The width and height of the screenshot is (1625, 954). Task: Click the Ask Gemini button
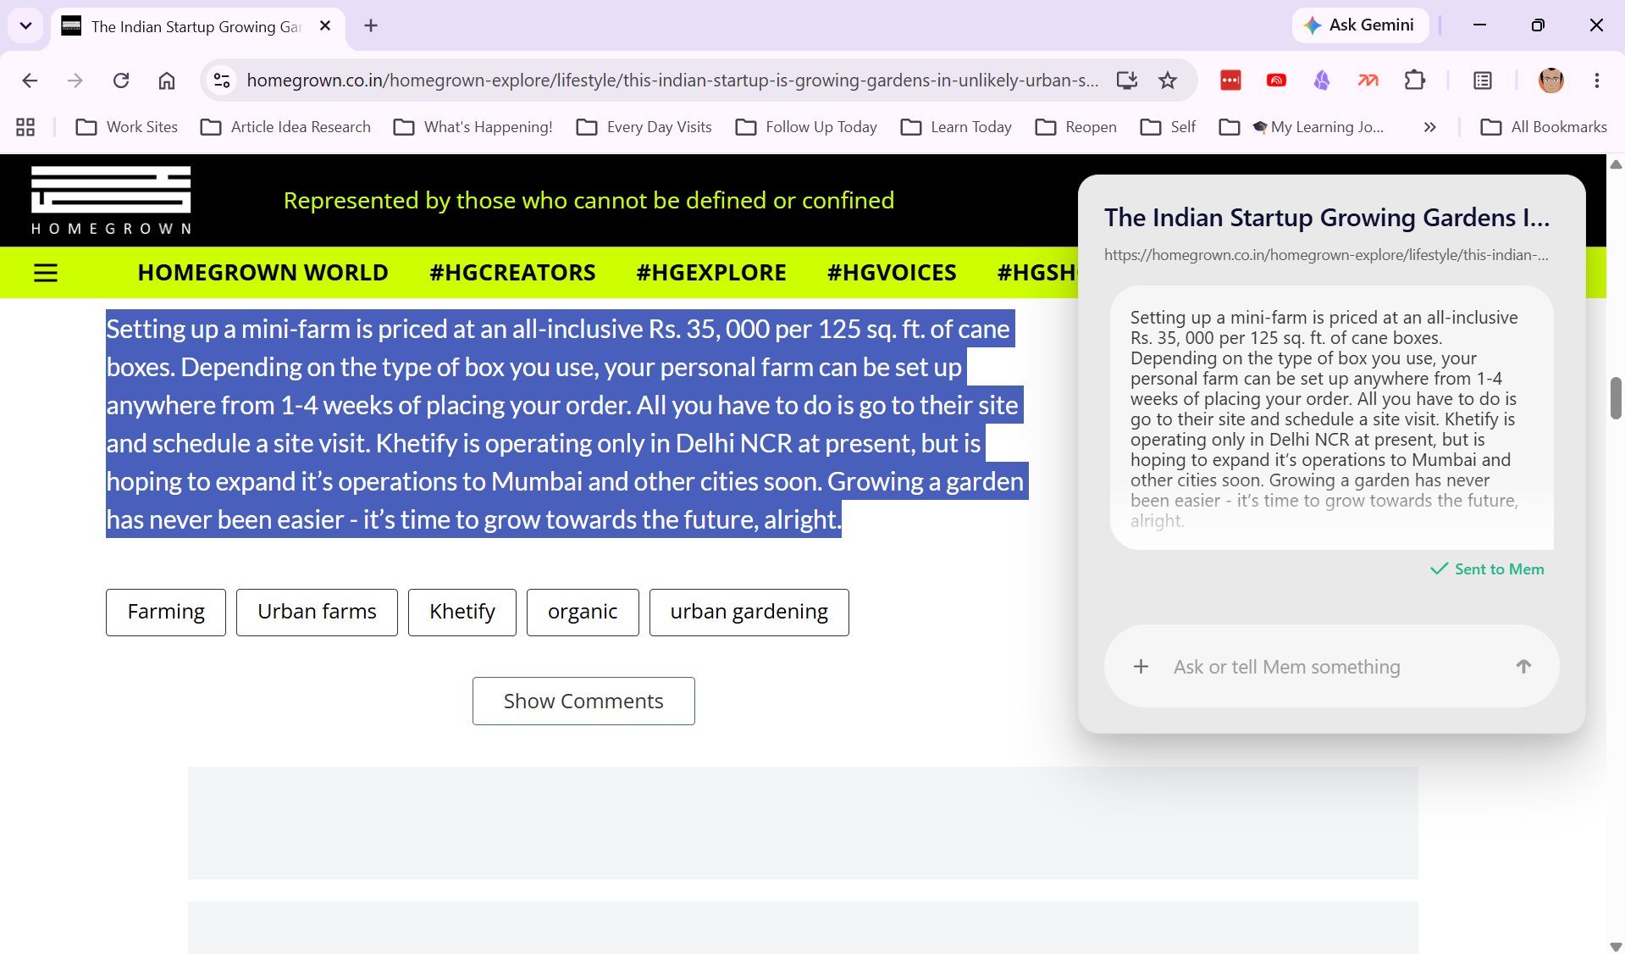coord(1360,25)
